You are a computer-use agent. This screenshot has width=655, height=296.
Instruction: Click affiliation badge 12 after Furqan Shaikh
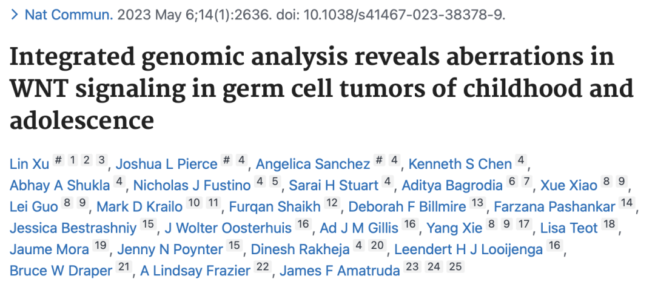tap(332, 203)
